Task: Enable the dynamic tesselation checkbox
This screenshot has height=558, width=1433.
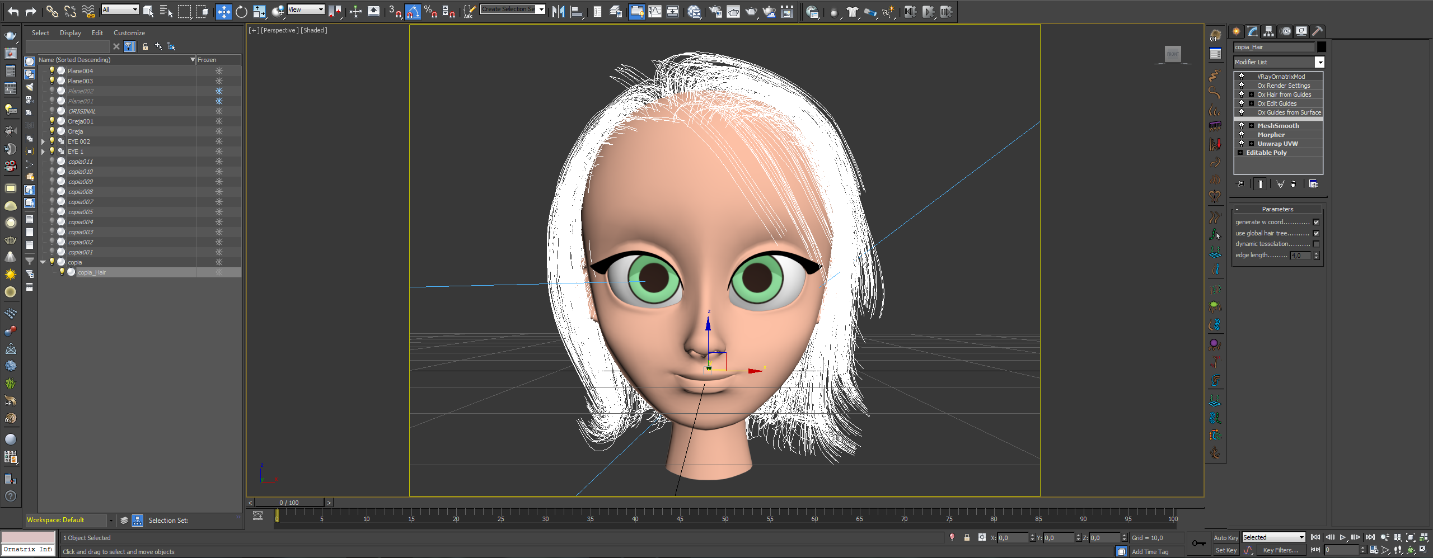Action: (x=1316, y=244)
